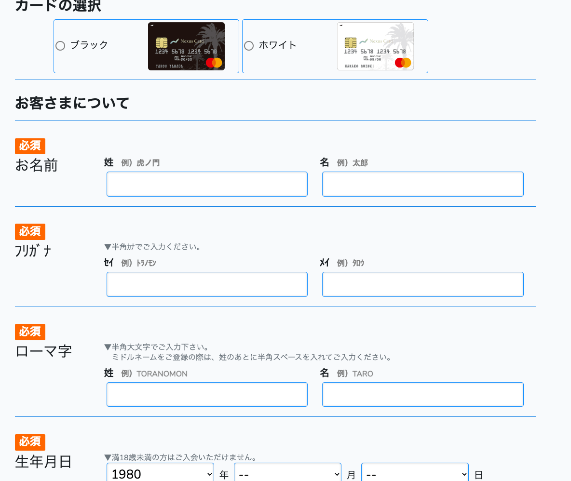Focus the お名前 名 input field
Screen dimensions: 571x481
422,184
